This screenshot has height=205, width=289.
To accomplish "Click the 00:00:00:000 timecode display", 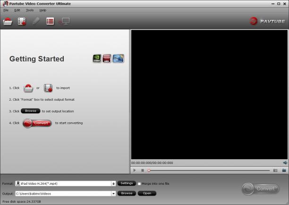I will (152, 163).
